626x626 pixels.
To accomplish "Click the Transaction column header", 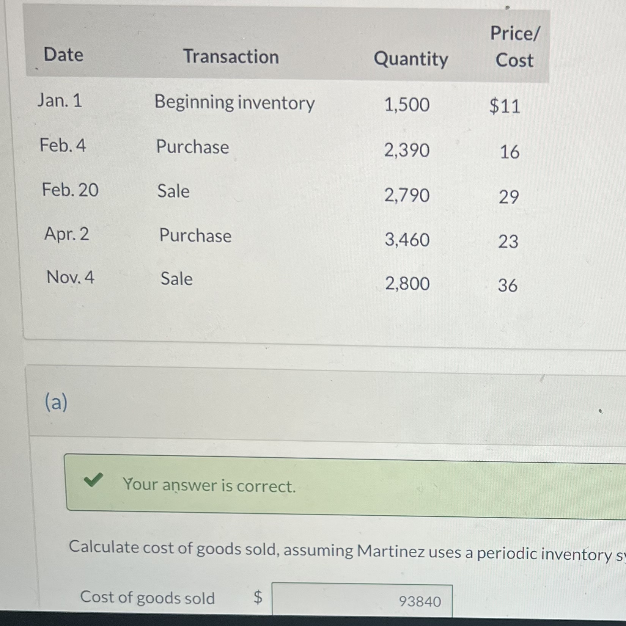I will [x=232, y=56].
